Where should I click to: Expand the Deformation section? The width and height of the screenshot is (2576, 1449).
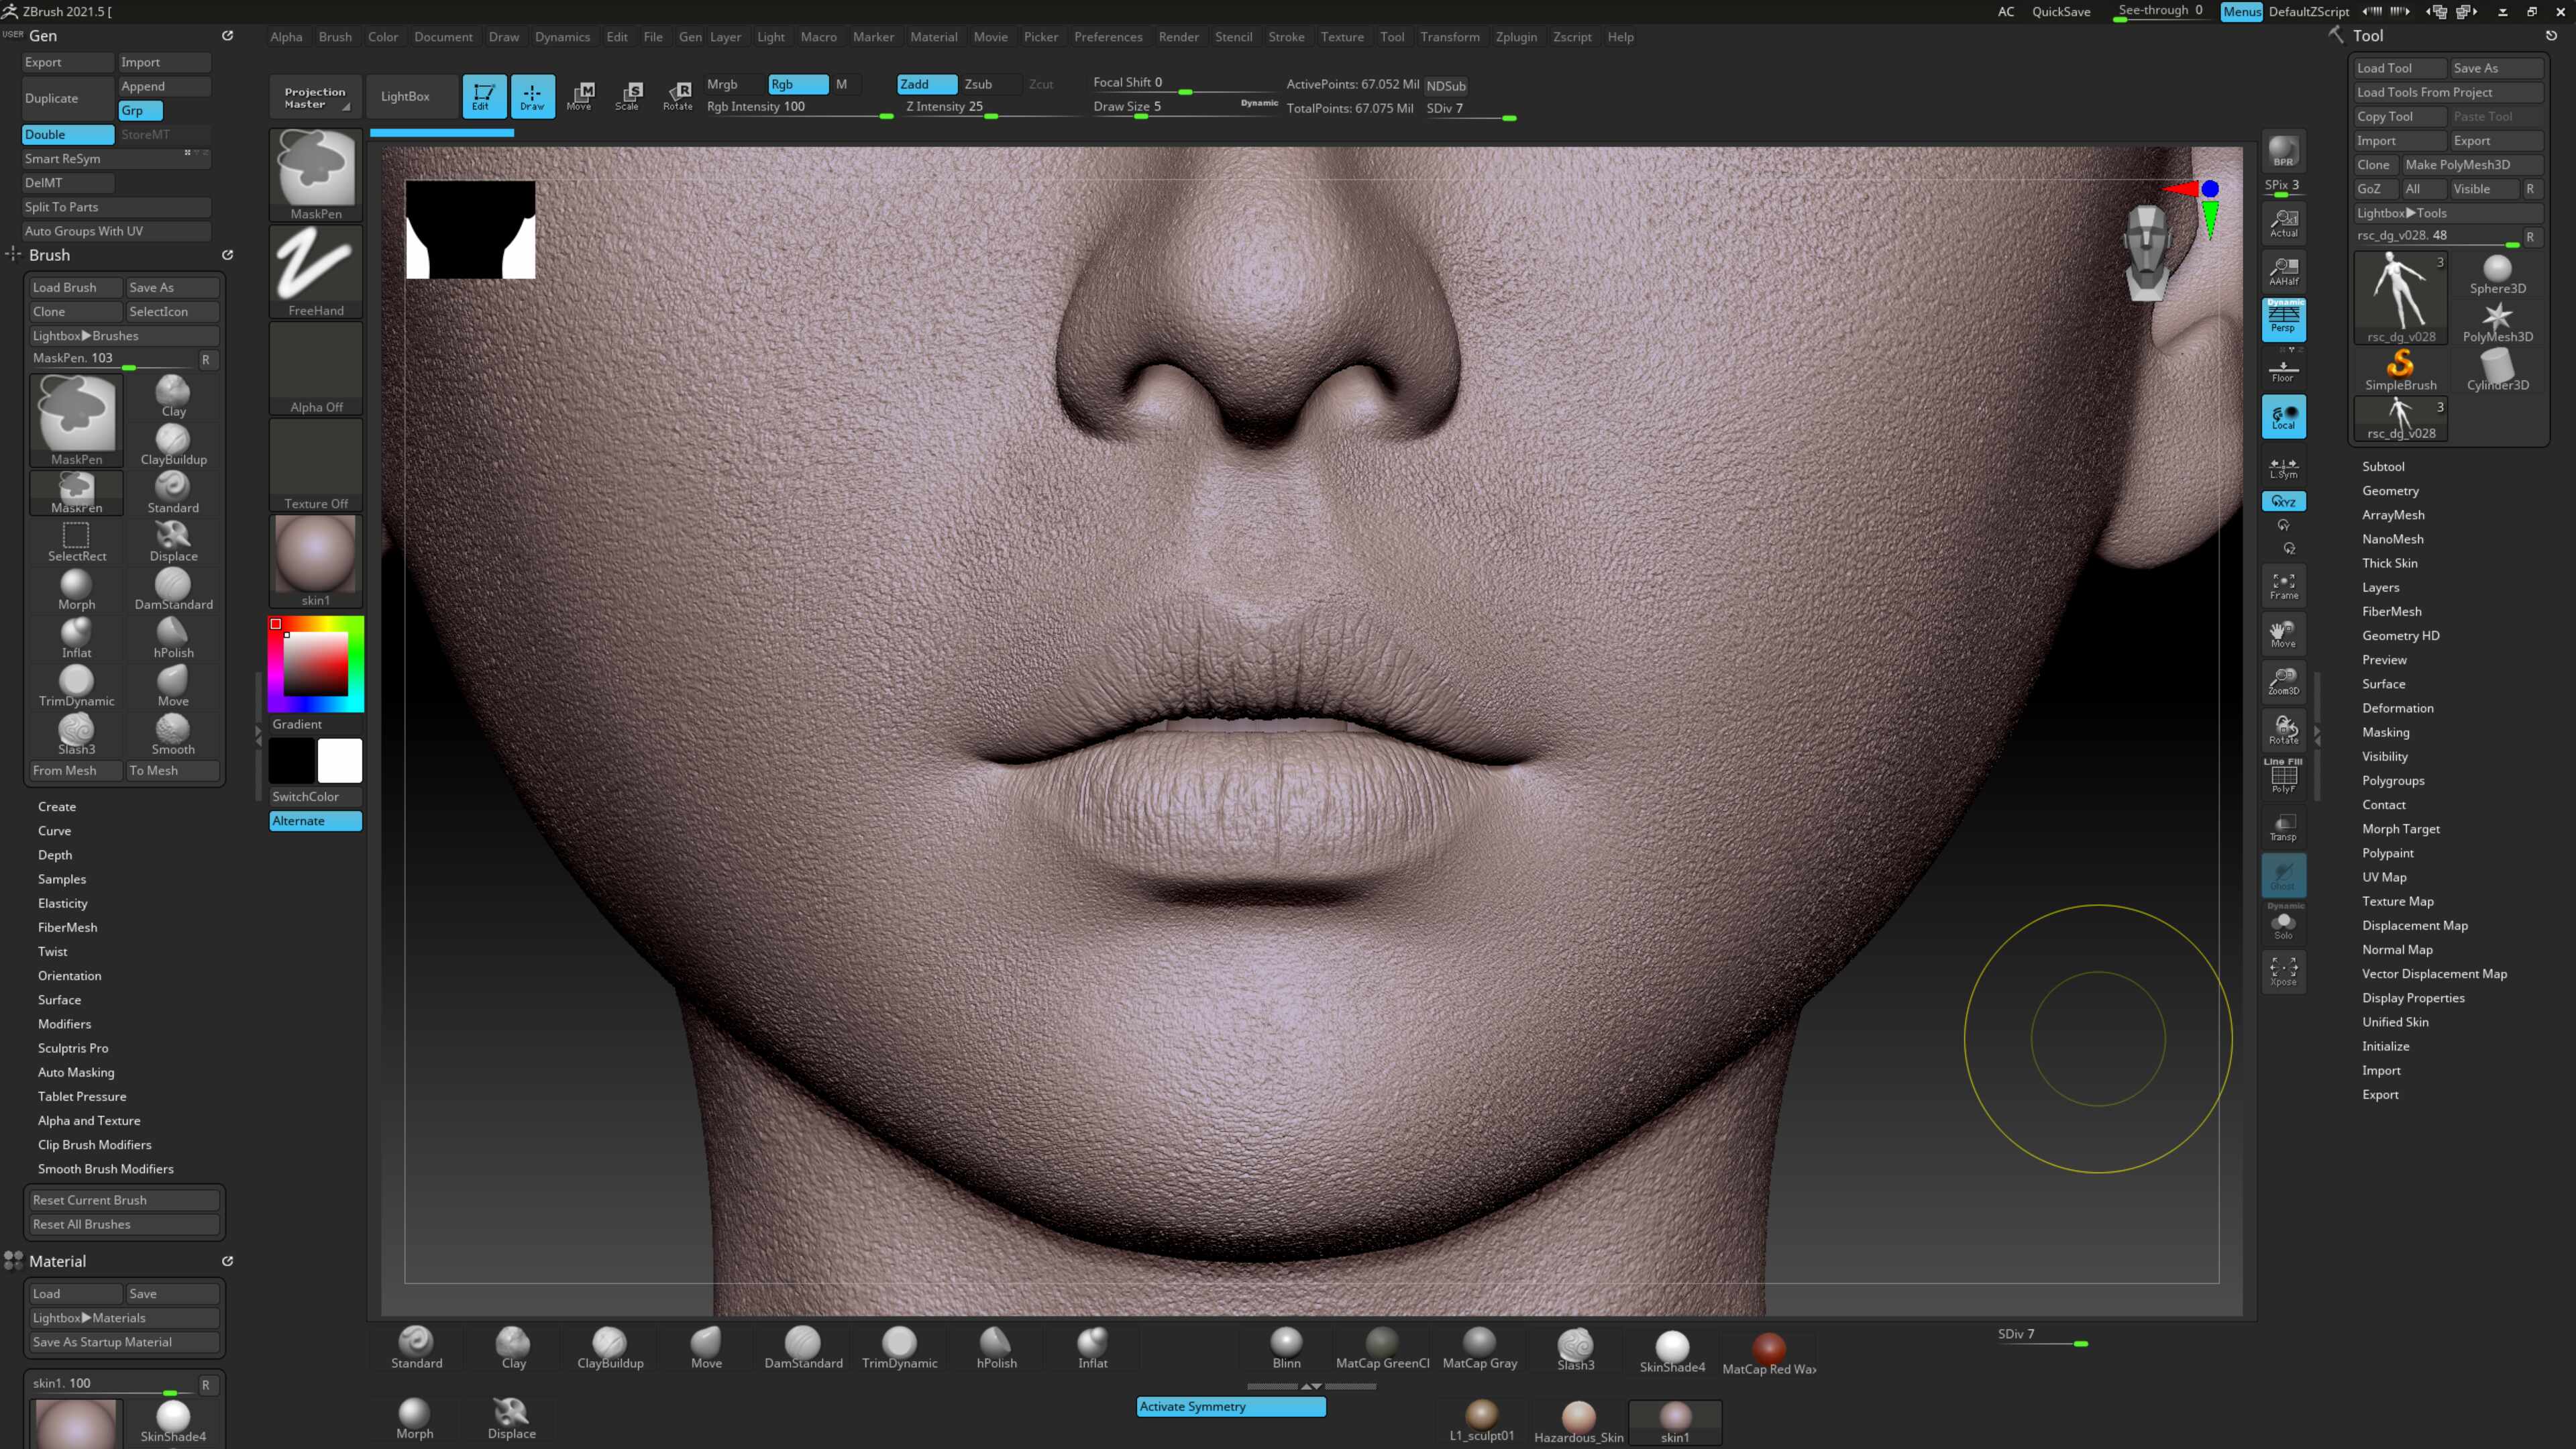(x=2397, y=708)
